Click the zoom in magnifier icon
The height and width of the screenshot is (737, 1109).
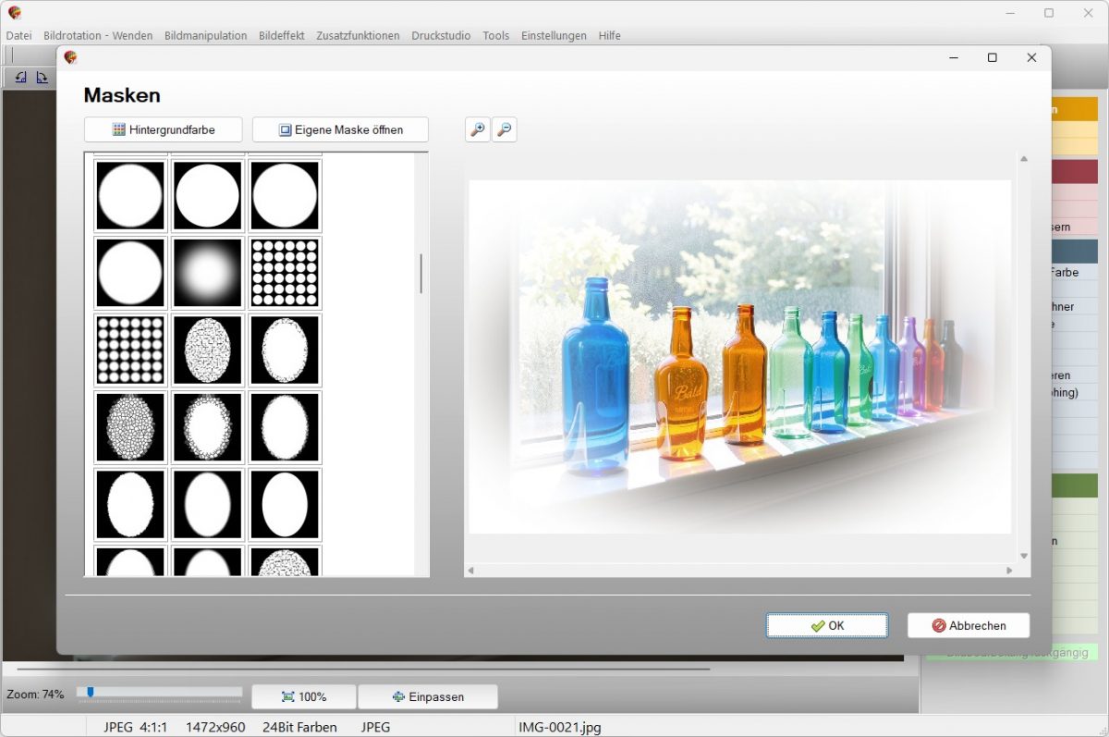[x=477, y=130]
